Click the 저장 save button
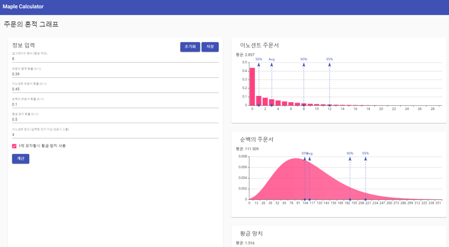The image size is (449, 247). click(210, 47)
